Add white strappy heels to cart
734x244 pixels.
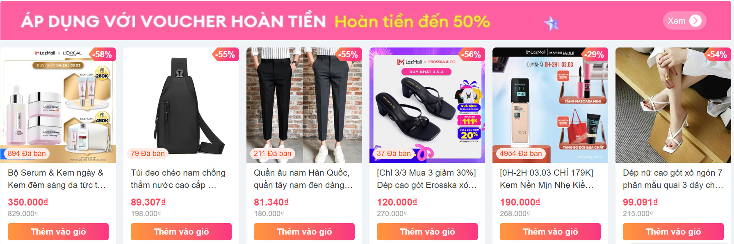pos(673,232)
